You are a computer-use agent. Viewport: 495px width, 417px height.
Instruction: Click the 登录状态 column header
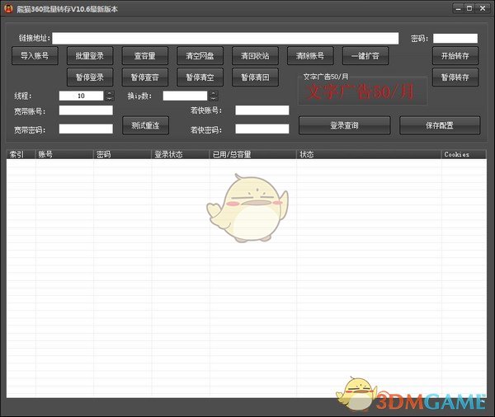pos(180,154)
